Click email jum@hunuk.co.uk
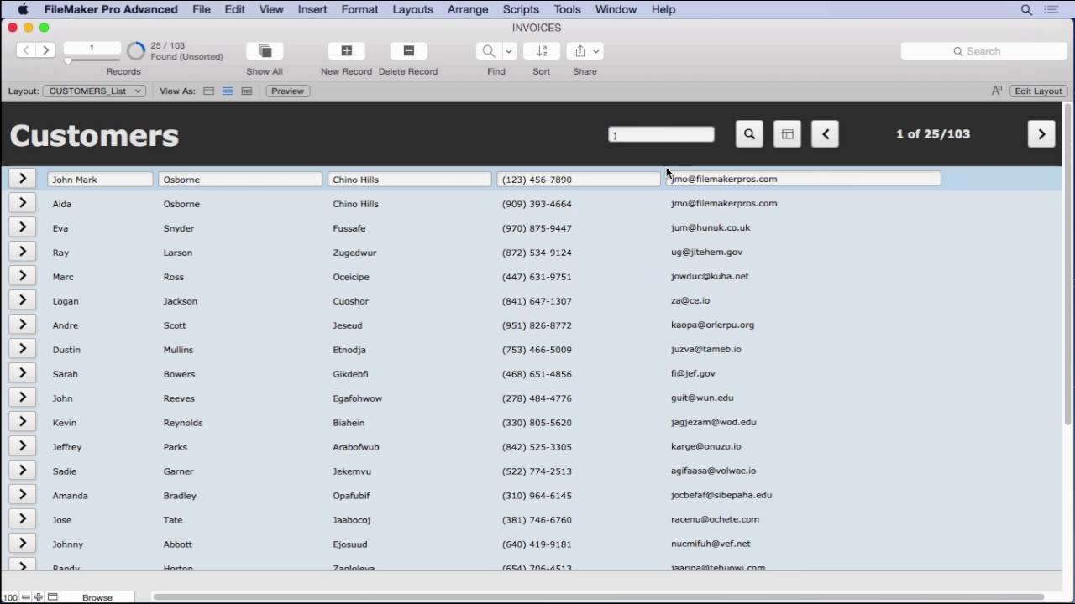This screenshot has width=1075, height=604. tap(711, 227)
